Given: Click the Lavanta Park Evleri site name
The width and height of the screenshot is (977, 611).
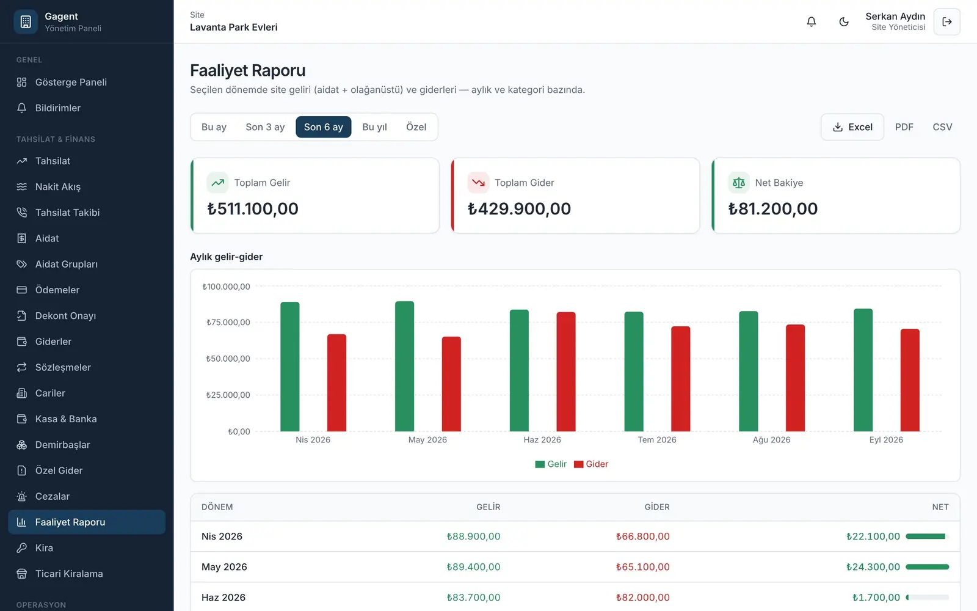Looking at the screenshot, I should point(234,27).
